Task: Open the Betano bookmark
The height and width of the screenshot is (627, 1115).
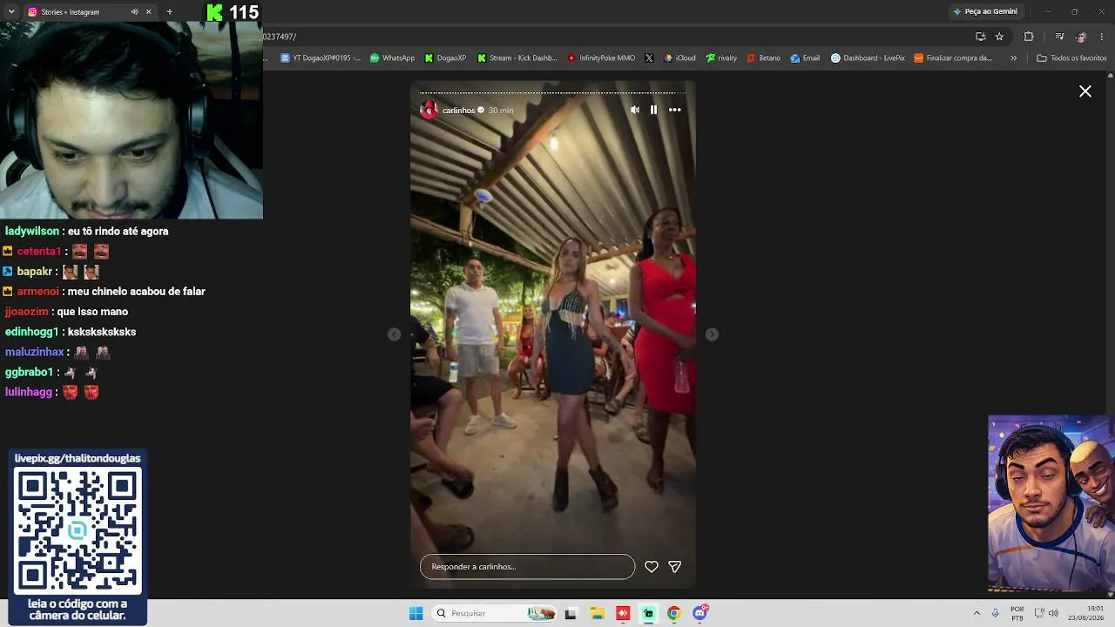Action: 763,58
